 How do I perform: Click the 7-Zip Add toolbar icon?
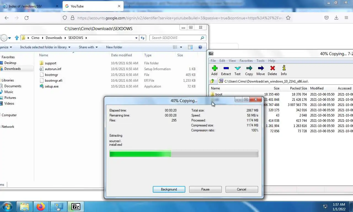215,68
